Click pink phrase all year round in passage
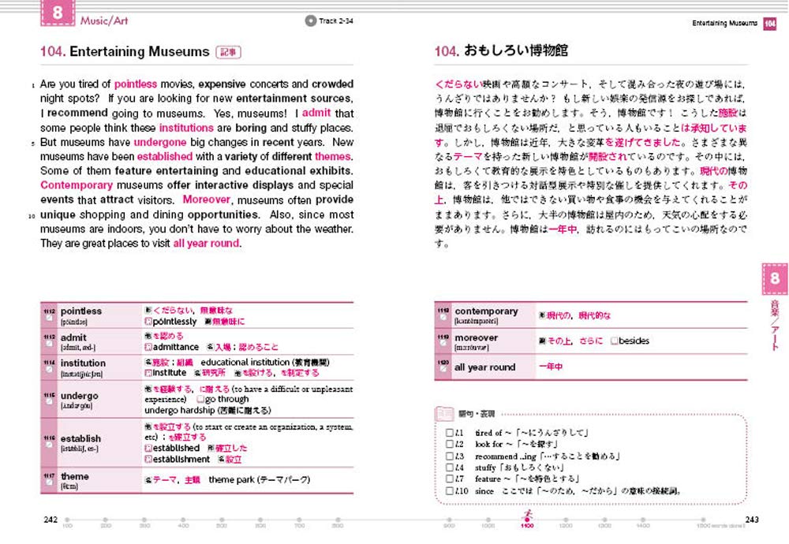Screen dimensions: 789x544 click(x=206, y=244)
